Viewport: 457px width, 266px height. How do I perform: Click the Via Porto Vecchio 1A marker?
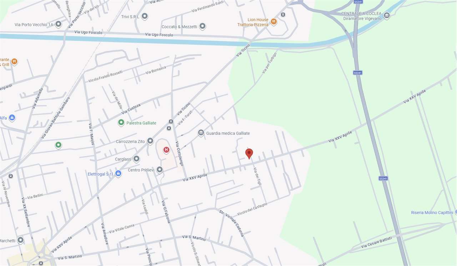tap(59, 24)
